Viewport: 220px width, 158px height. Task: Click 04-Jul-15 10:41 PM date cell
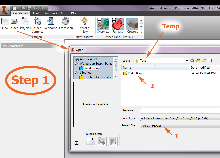(x=203, y=73)
